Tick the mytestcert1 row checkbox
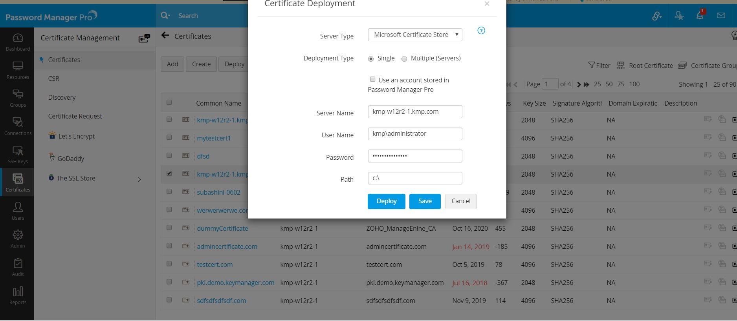The image size is (737, 321). 169,137
